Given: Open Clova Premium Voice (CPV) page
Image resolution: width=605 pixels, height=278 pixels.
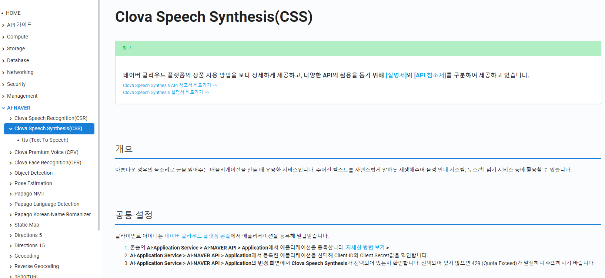Looking at the screenshot, I should click(46, 152).
